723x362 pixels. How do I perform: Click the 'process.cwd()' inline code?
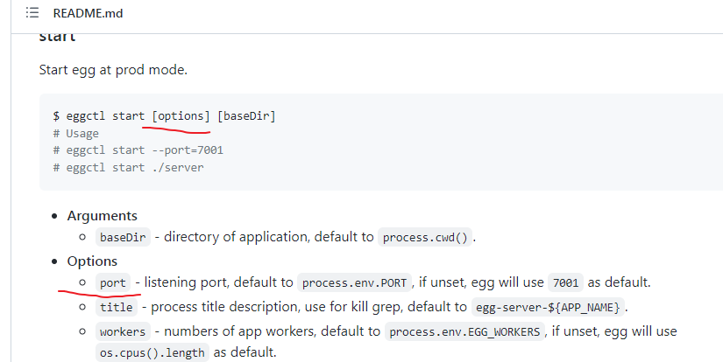pyautogui.click(x=425, y=237)
